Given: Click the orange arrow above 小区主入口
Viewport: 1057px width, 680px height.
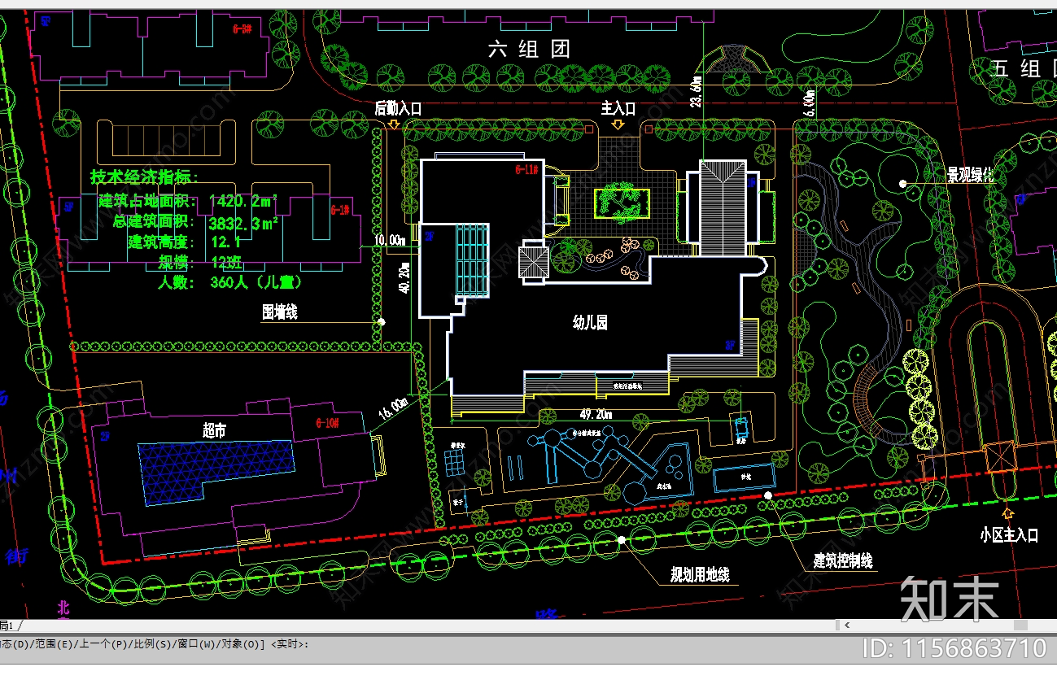Looking at the screenshot, I should coord(1008,513).
